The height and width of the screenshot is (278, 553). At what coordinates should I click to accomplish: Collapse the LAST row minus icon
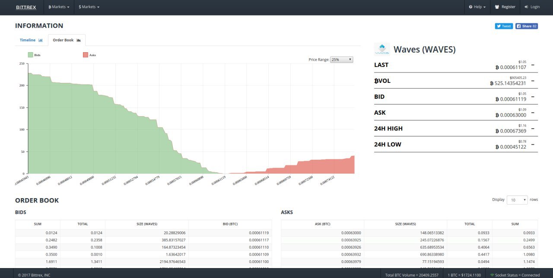pyautogui.click(x=533, y=65)
